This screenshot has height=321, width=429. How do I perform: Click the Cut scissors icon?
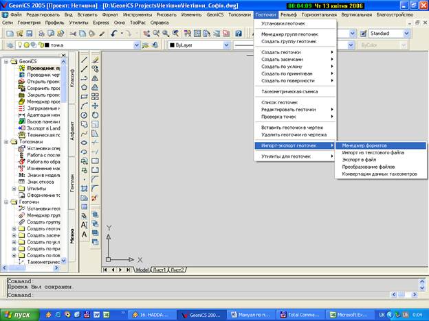[73, 34]
